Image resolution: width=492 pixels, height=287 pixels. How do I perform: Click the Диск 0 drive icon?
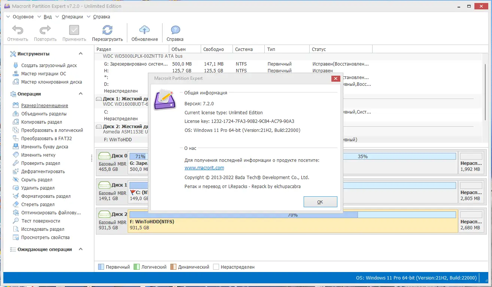pos(104,156)
